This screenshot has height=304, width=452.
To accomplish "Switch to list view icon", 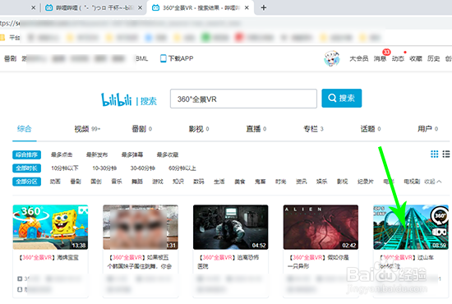I will 446,154.
